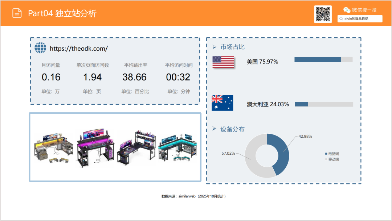Select the United States flag icon
The width and height of the screenshot is (392, 221).
tap(223, 62)
